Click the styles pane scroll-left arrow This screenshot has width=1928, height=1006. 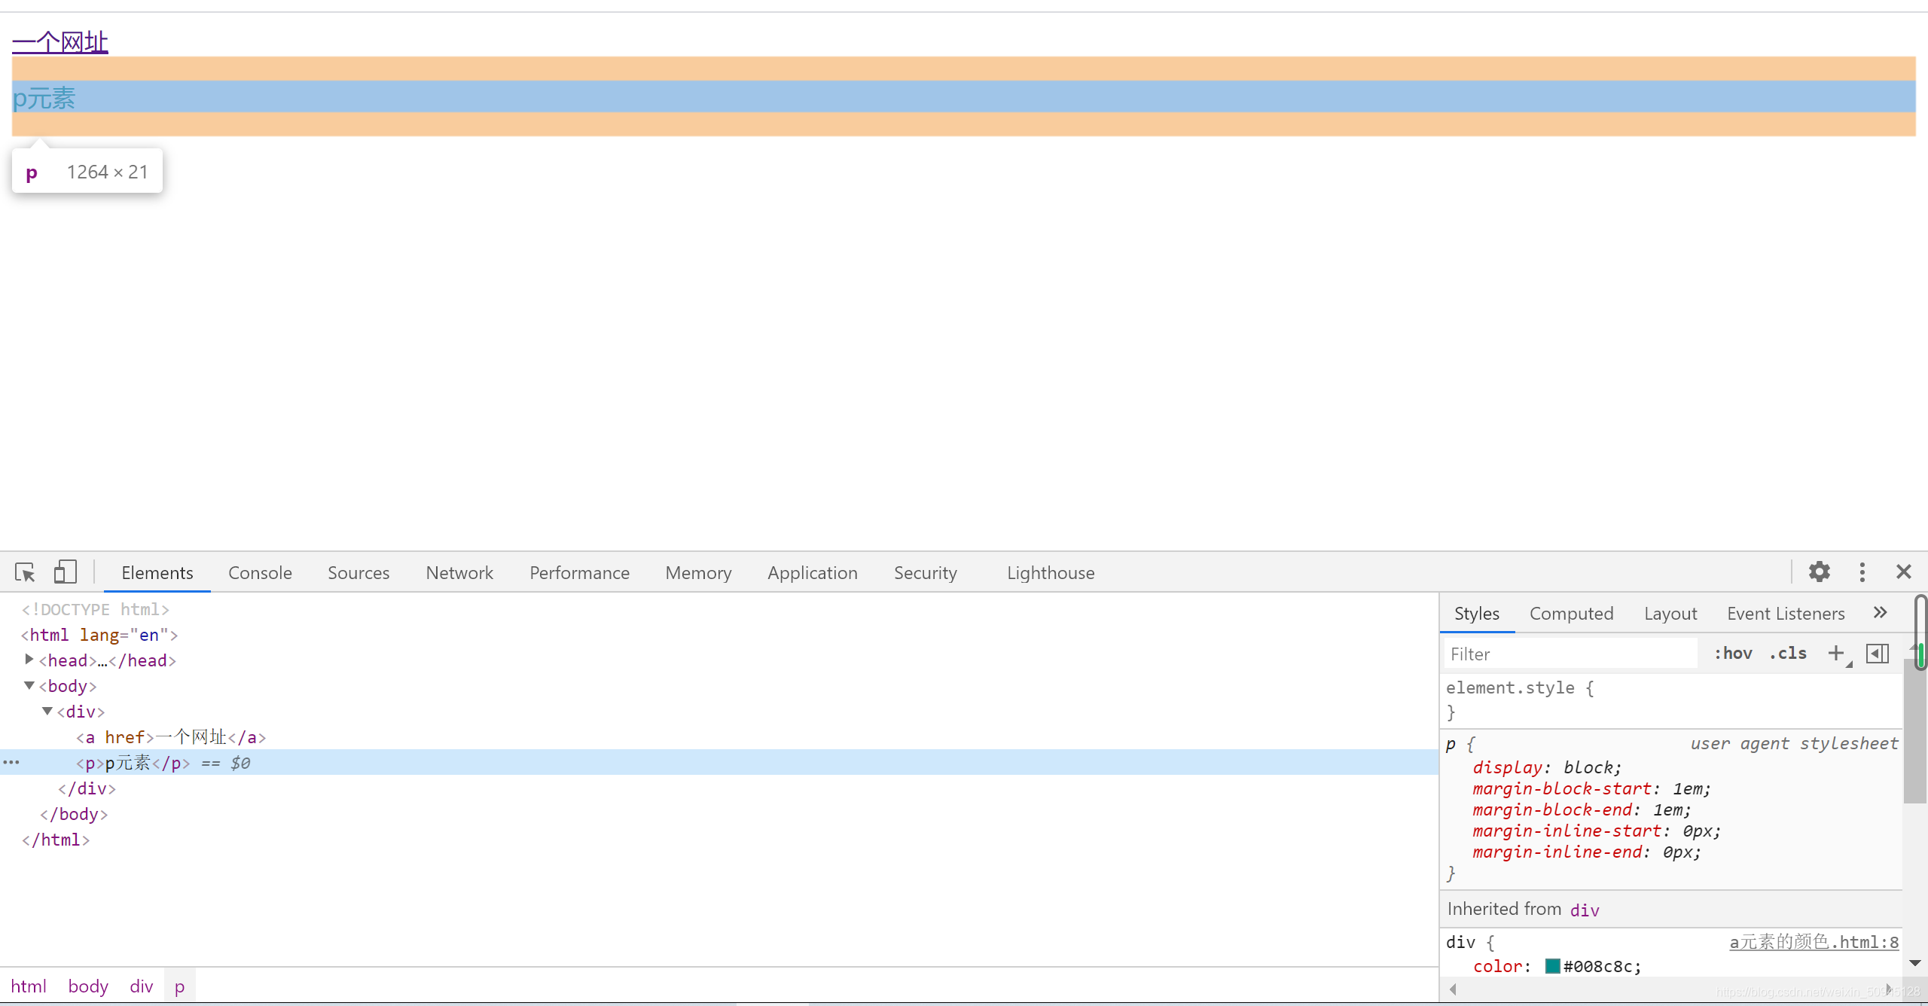[x=1453, y=989]
